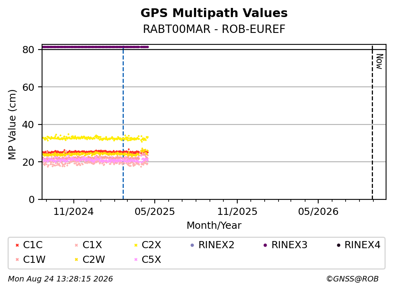Click the 11/2024 x-axis tick label
The image size is (394, 291).
pyautogui.click(x=73, y=212)
